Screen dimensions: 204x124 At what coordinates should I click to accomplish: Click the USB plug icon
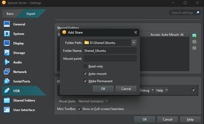point(7,91)
